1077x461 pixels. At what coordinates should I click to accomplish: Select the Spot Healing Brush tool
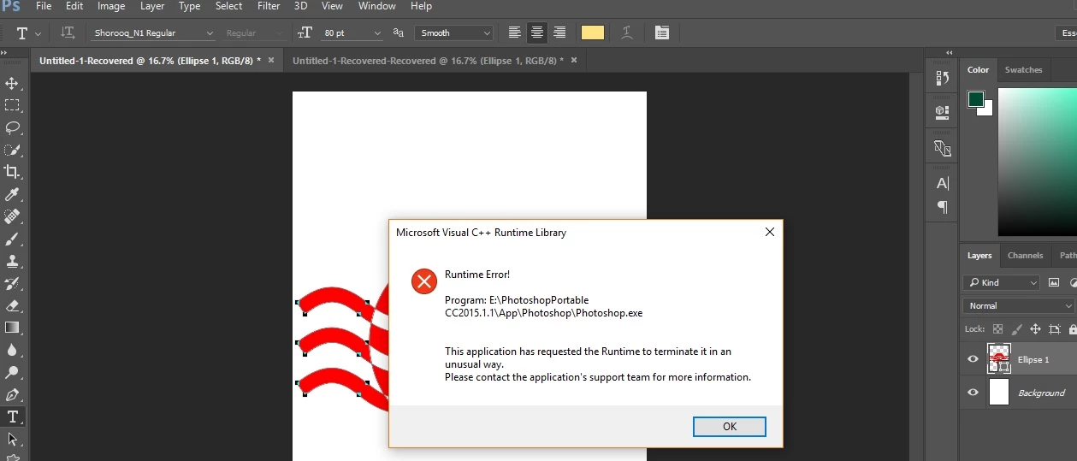pos(12,216)
